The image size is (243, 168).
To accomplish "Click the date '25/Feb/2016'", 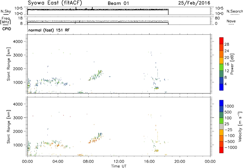I will [x=194, y=3].
